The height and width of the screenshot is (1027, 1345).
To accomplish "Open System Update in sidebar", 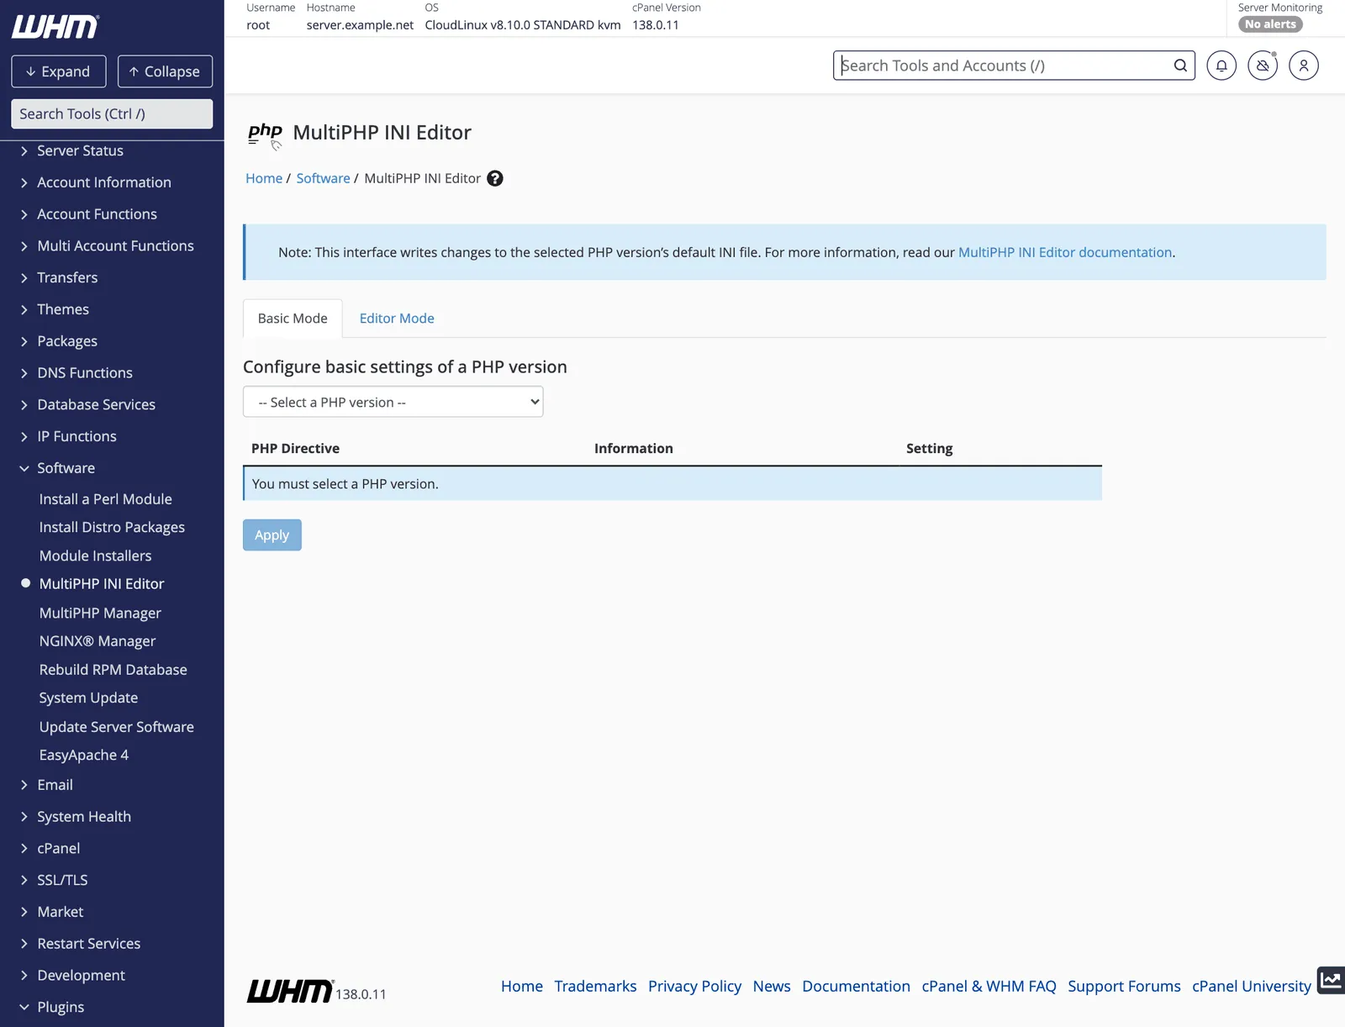I will [88, 698].
